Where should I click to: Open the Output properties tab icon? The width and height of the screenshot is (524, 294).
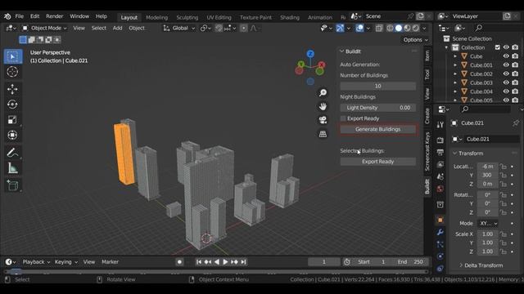(440, 153)
